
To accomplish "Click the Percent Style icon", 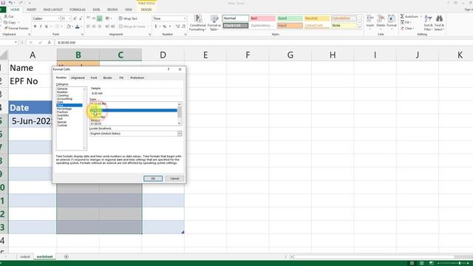I will coord(164,27).
